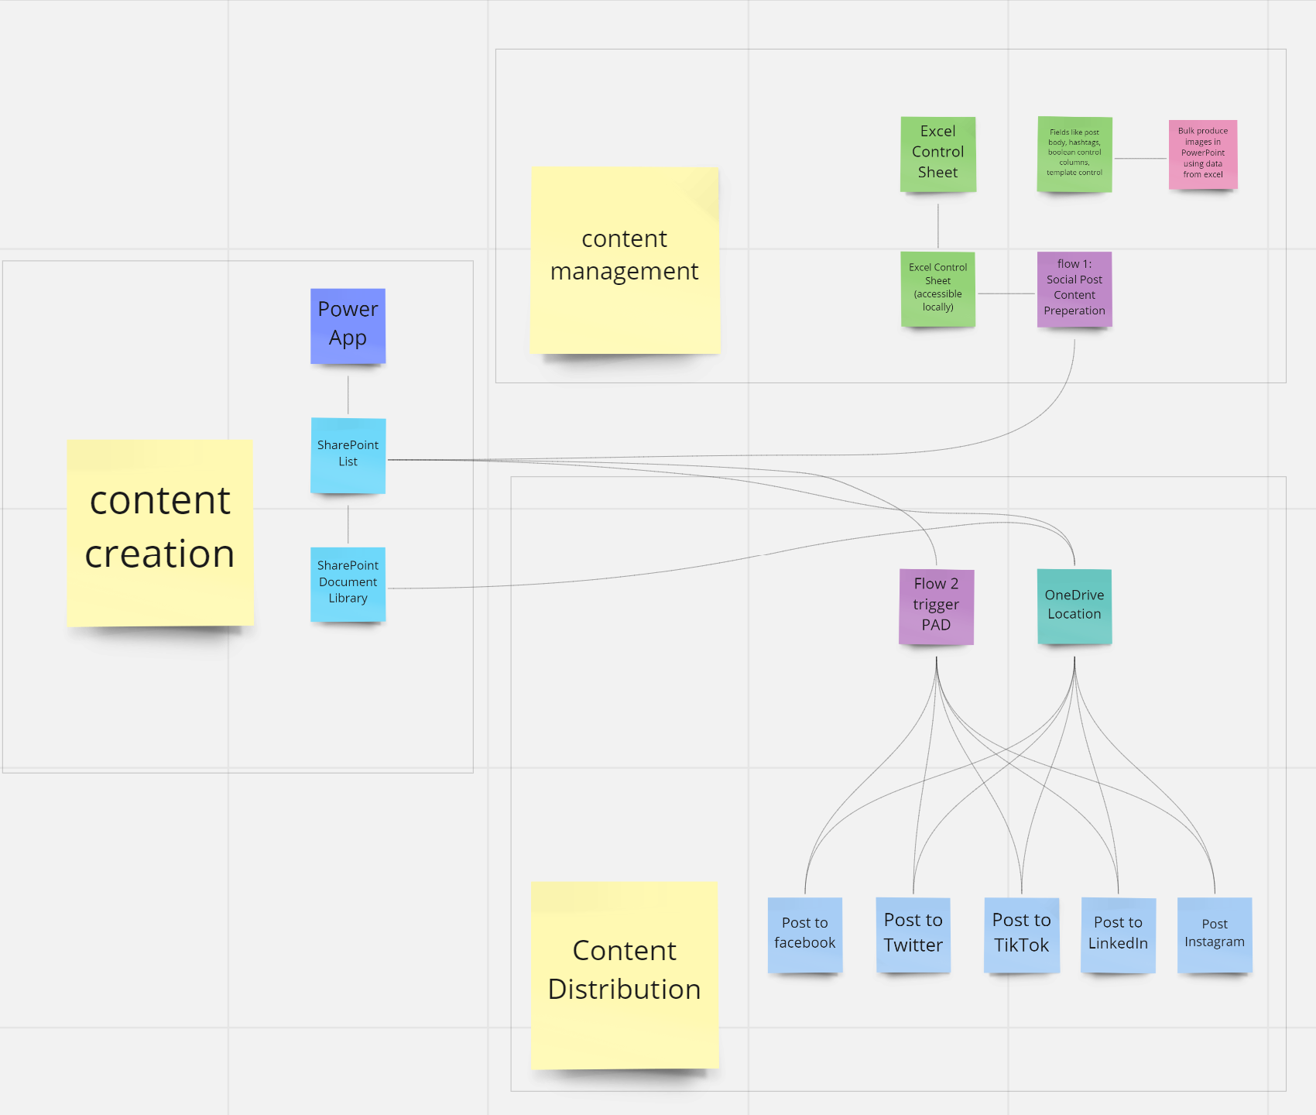
Task: Click the Post Instagram sticky note
Action: 1214,934
